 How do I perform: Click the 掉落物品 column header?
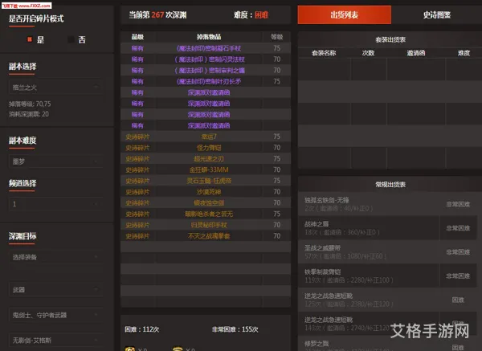[x=209, y=37]
